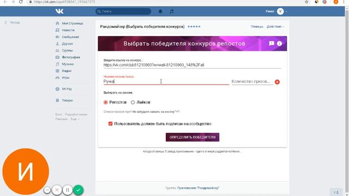This screenshot has height=196, width=349.
Task: Click the contest link input field
Action: pyautogui.click(x=192, y=65)
